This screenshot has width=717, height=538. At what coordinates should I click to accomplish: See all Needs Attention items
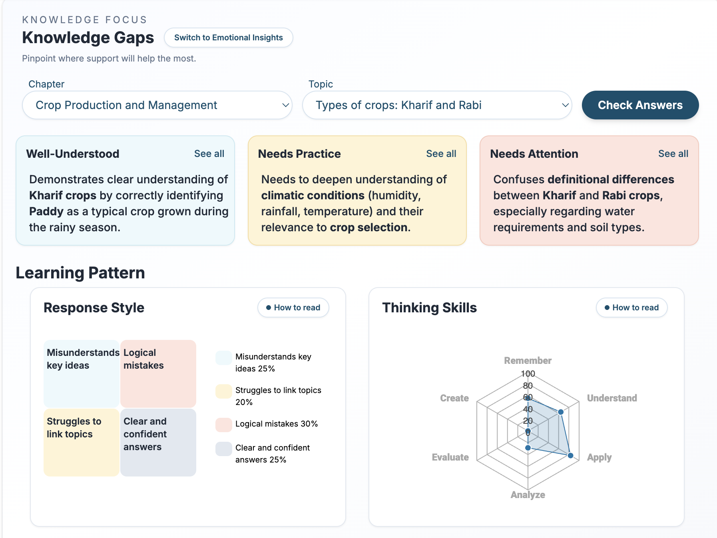(x=673, y=154)
